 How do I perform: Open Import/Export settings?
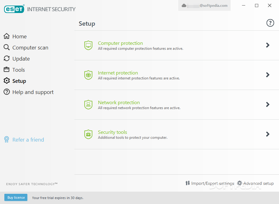point(213,183)
